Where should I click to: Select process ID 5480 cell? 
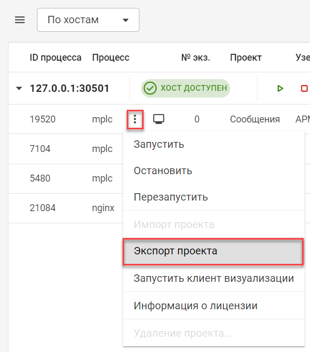click(40, 178)
